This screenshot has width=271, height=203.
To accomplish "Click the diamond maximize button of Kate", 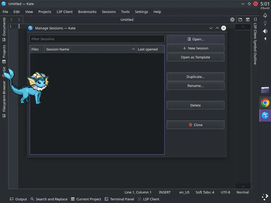I will click(249, 4).
